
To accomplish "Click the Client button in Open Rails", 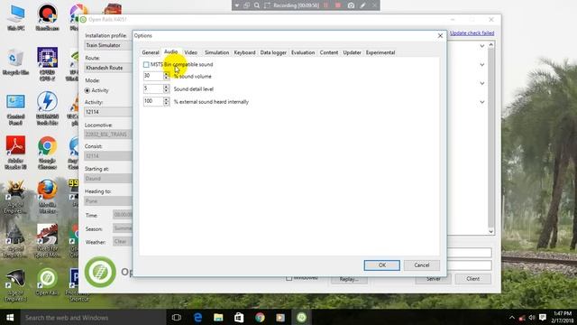I will tap(472, 279).
